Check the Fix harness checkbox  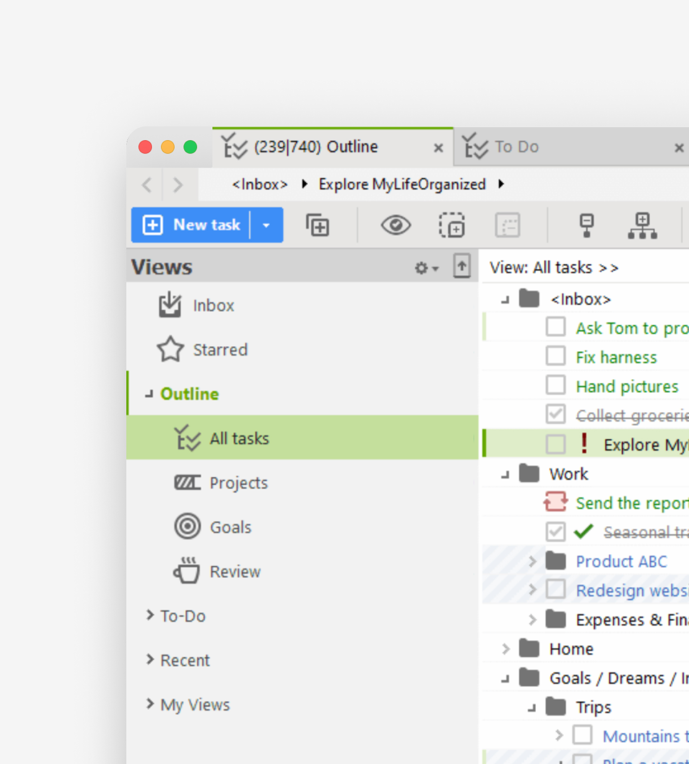(555, 356)
